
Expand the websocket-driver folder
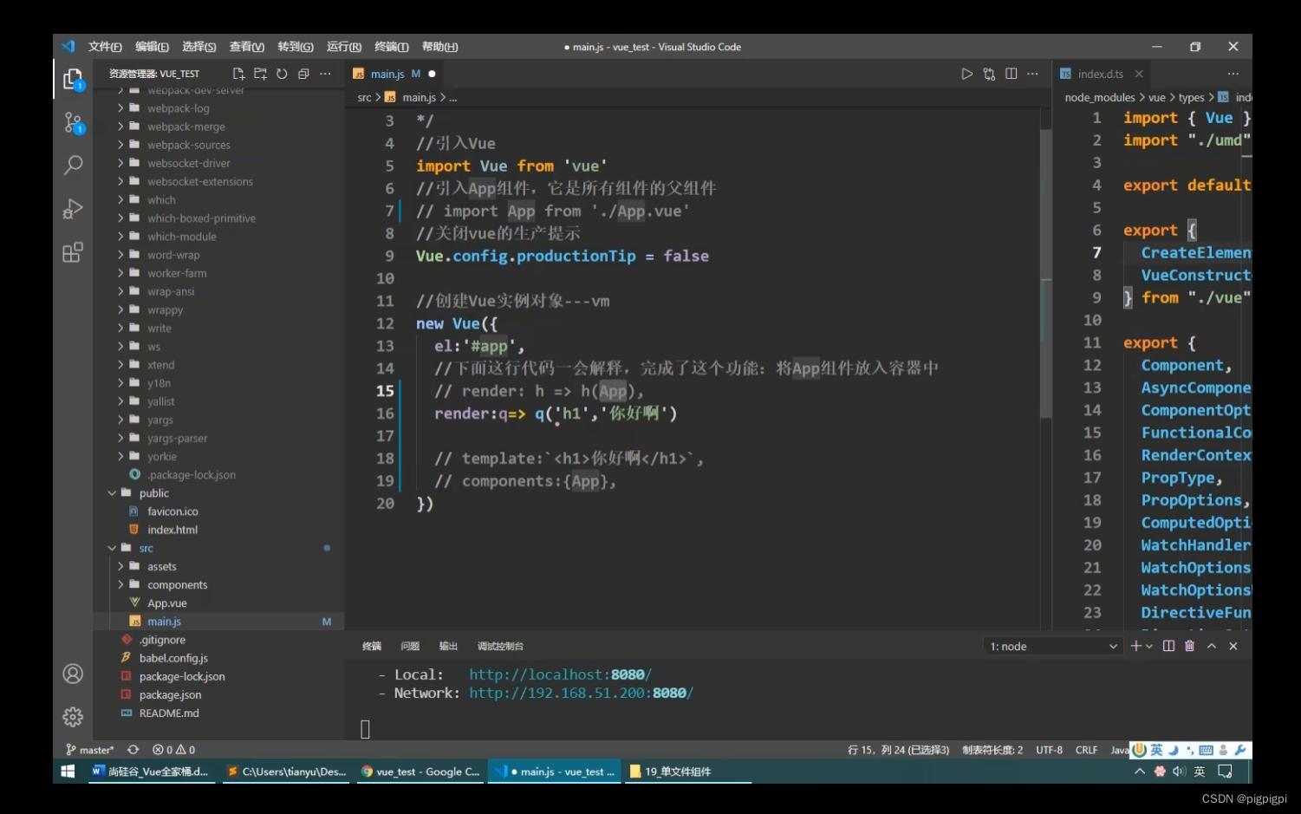(x=120, y=163)
